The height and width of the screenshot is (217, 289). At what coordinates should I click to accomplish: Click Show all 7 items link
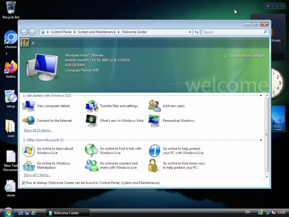37,175
